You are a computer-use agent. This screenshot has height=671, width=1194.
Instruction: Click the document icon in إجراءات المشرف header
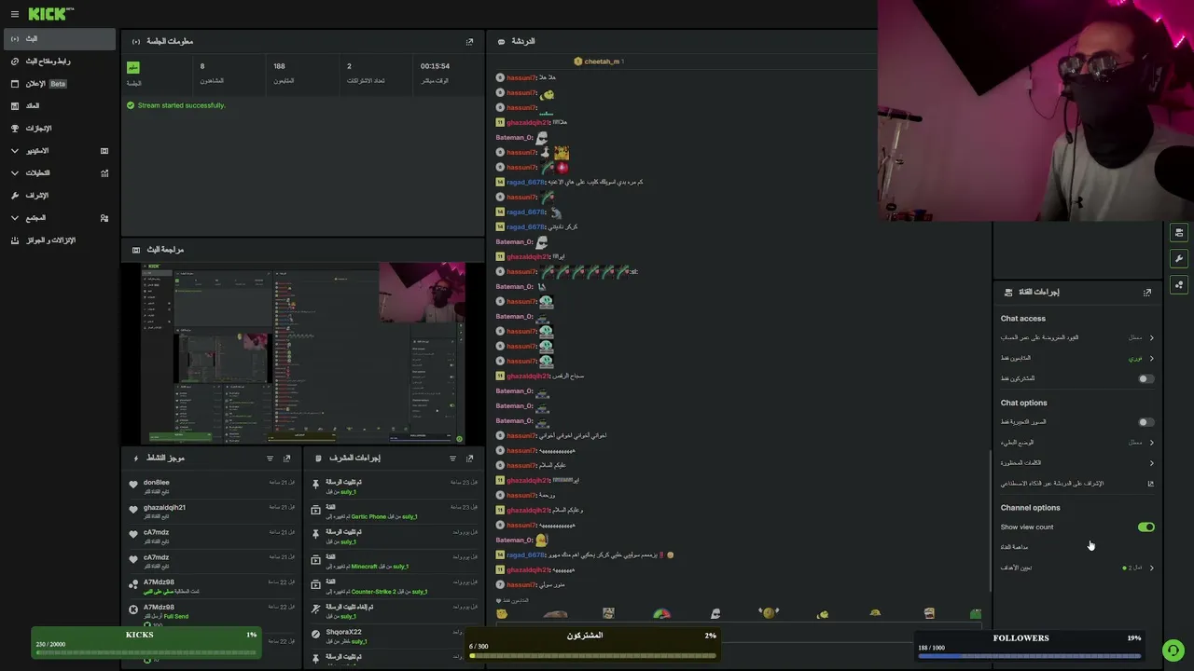coord(318,459)
